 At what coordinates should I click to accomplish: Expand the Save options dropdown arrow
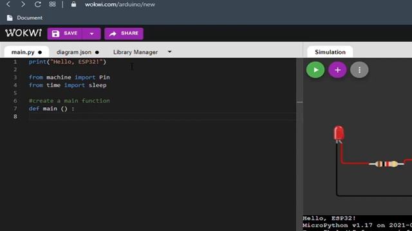91,33
